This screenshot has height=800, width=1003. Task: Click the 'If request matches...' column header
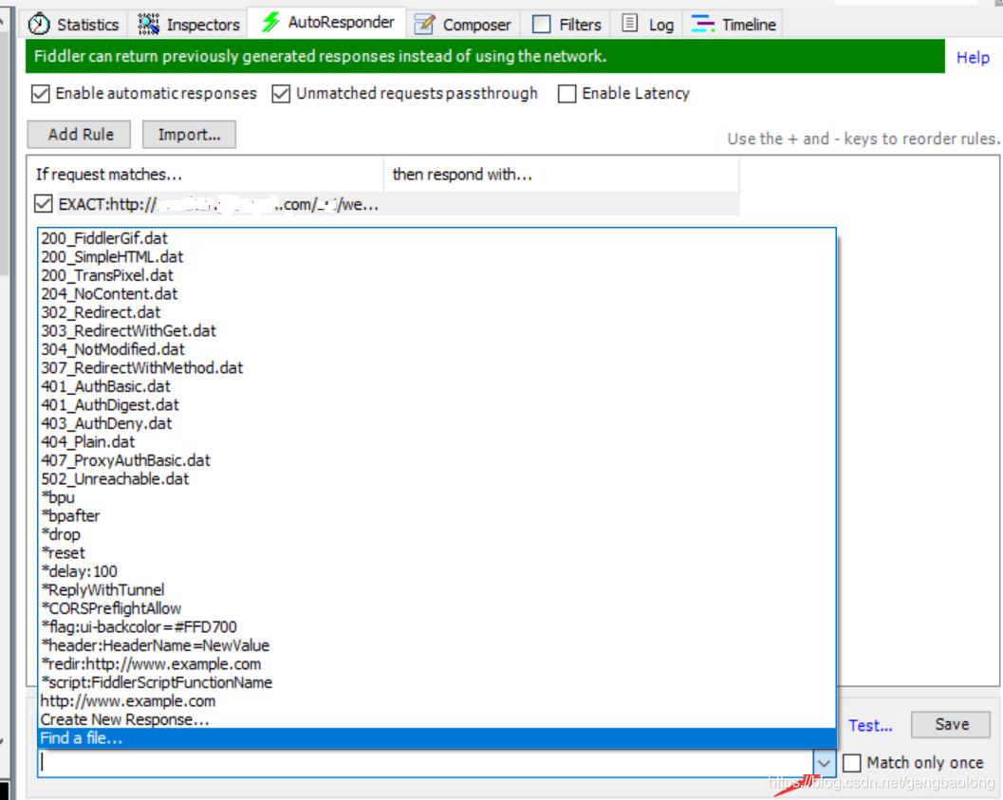[x=205, y=174]
